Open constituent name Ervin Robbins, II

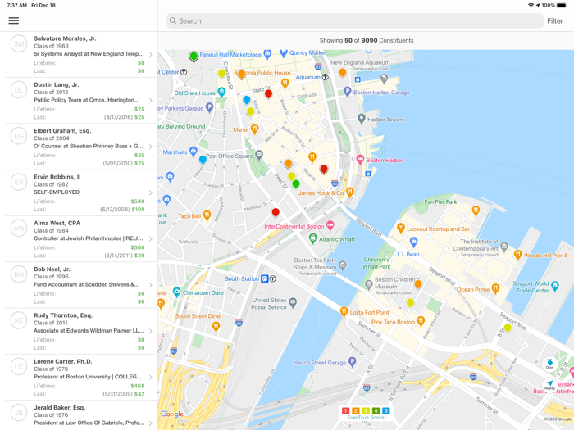point(57,177)
